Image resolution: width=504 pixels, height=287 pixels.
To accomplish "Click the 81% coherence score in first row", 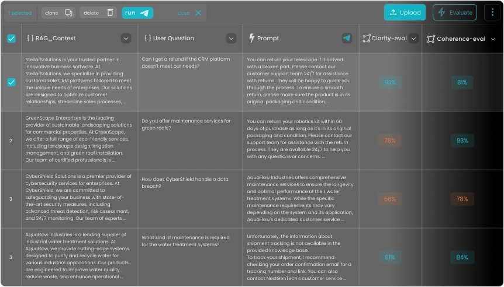I will click(x=462, y=82).
